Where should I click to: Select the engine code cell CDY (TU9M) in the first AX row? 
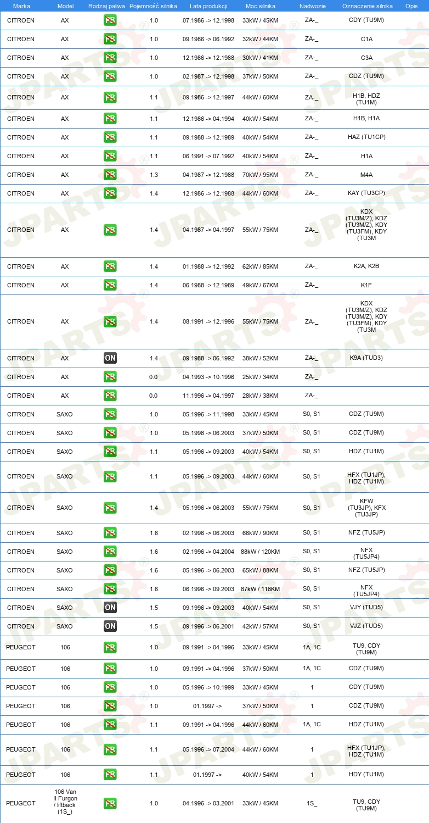point(366,20)
